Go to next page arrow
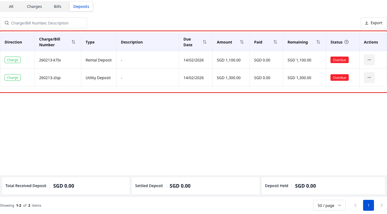Screen dimensions: 387x214 pos(382,205)
